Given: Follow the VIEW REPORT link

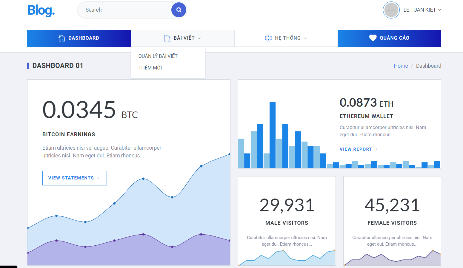Looking at the screenshot, I should 356,149.
